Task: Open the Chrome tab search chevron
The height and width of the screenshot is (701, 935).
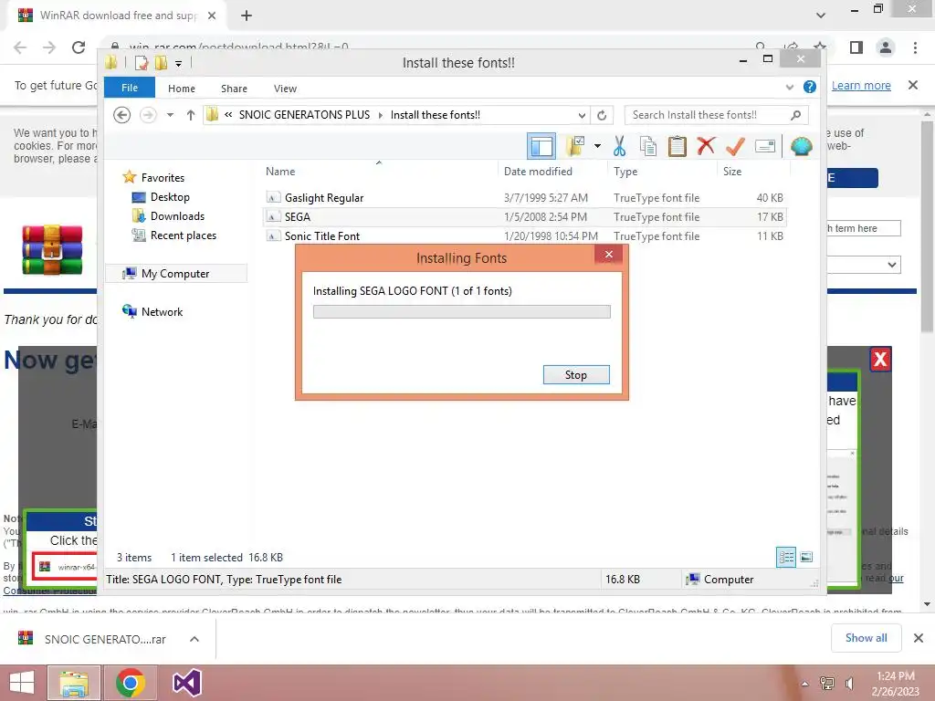Action: point(821,16)
